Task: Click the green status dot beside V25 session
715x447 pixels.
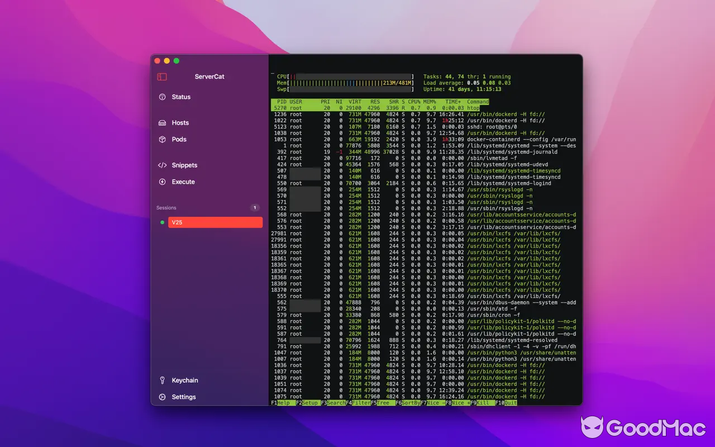Action: point(162,222)
